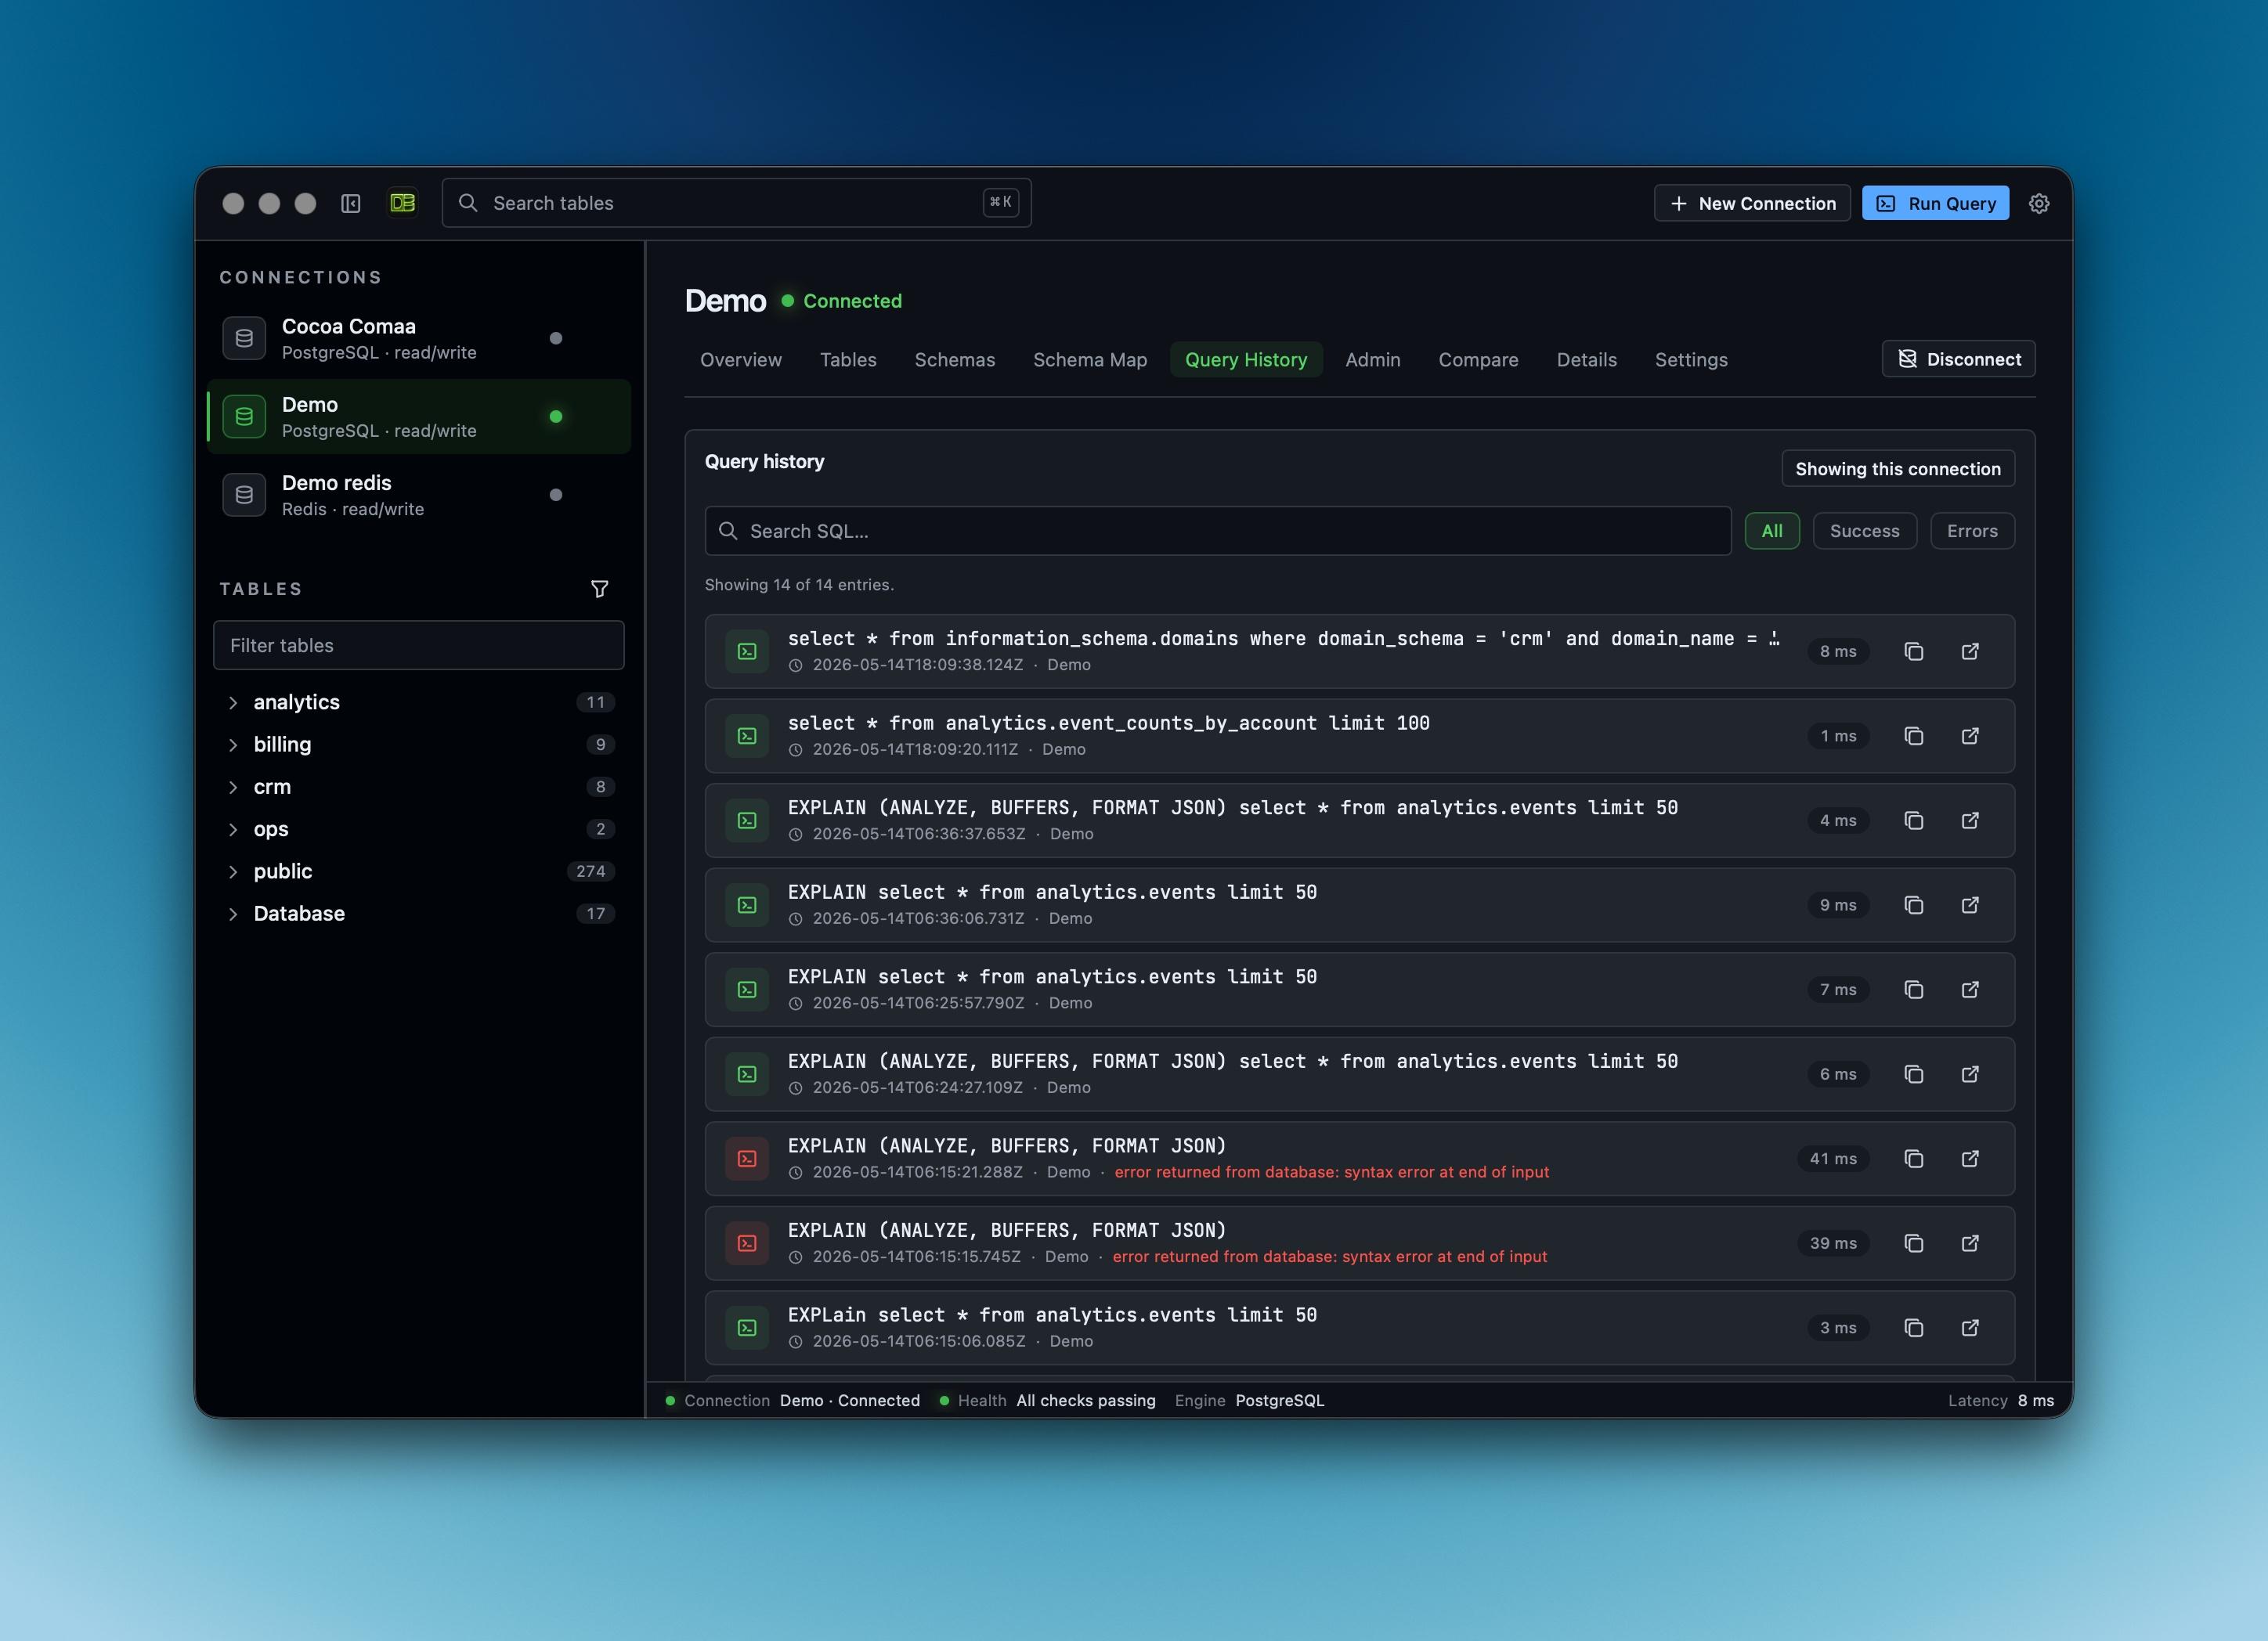2268x1641 pixels.
Task: Toggle the sidebar panel icon
Action: tap(350, 203)
